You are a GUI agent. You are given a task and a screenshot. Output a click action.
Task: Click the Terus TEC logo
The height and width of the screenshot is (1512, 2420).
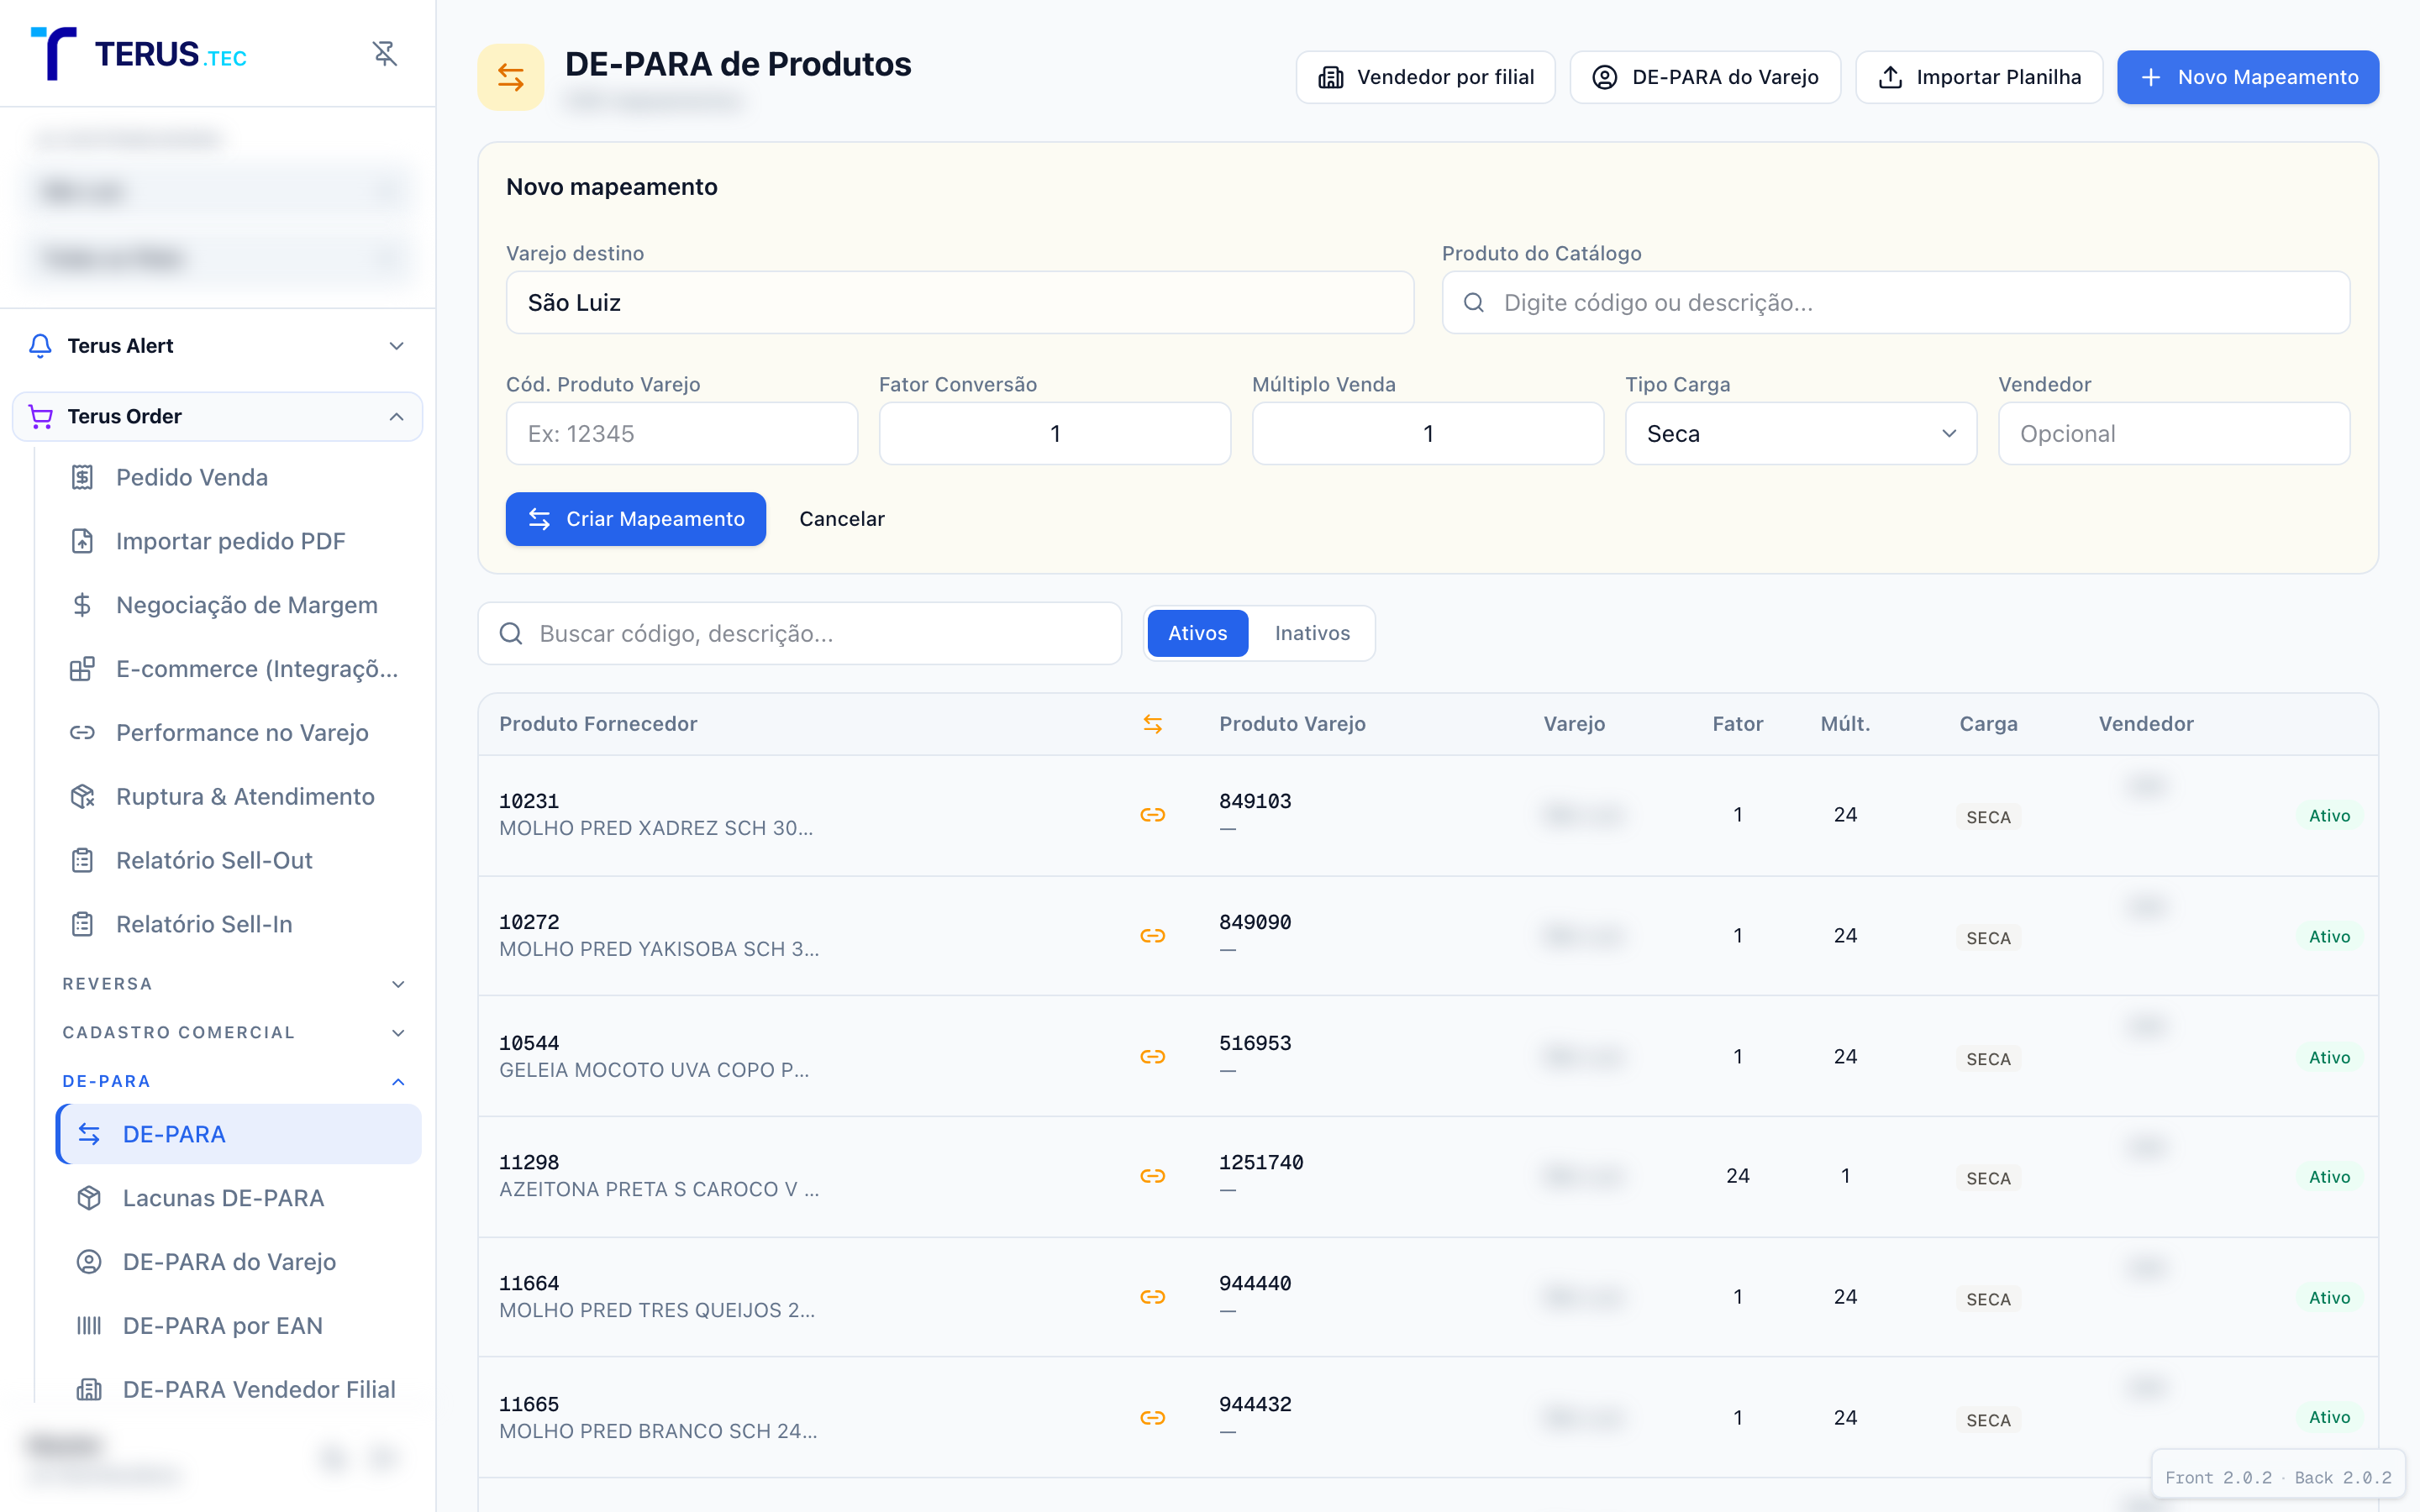(x=139, y=53)
